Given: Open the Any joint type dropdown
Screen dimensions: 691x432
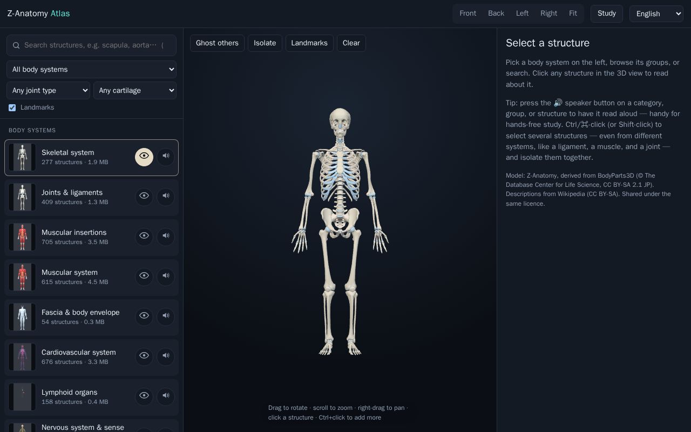Looking at the screenshot, I should (x=48, y=90).
